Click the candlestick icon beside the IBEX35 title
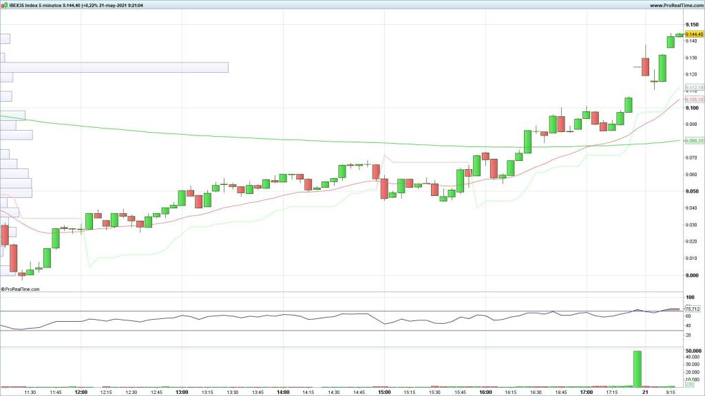This screenshot has width=705, height=396. click(4, 5)
